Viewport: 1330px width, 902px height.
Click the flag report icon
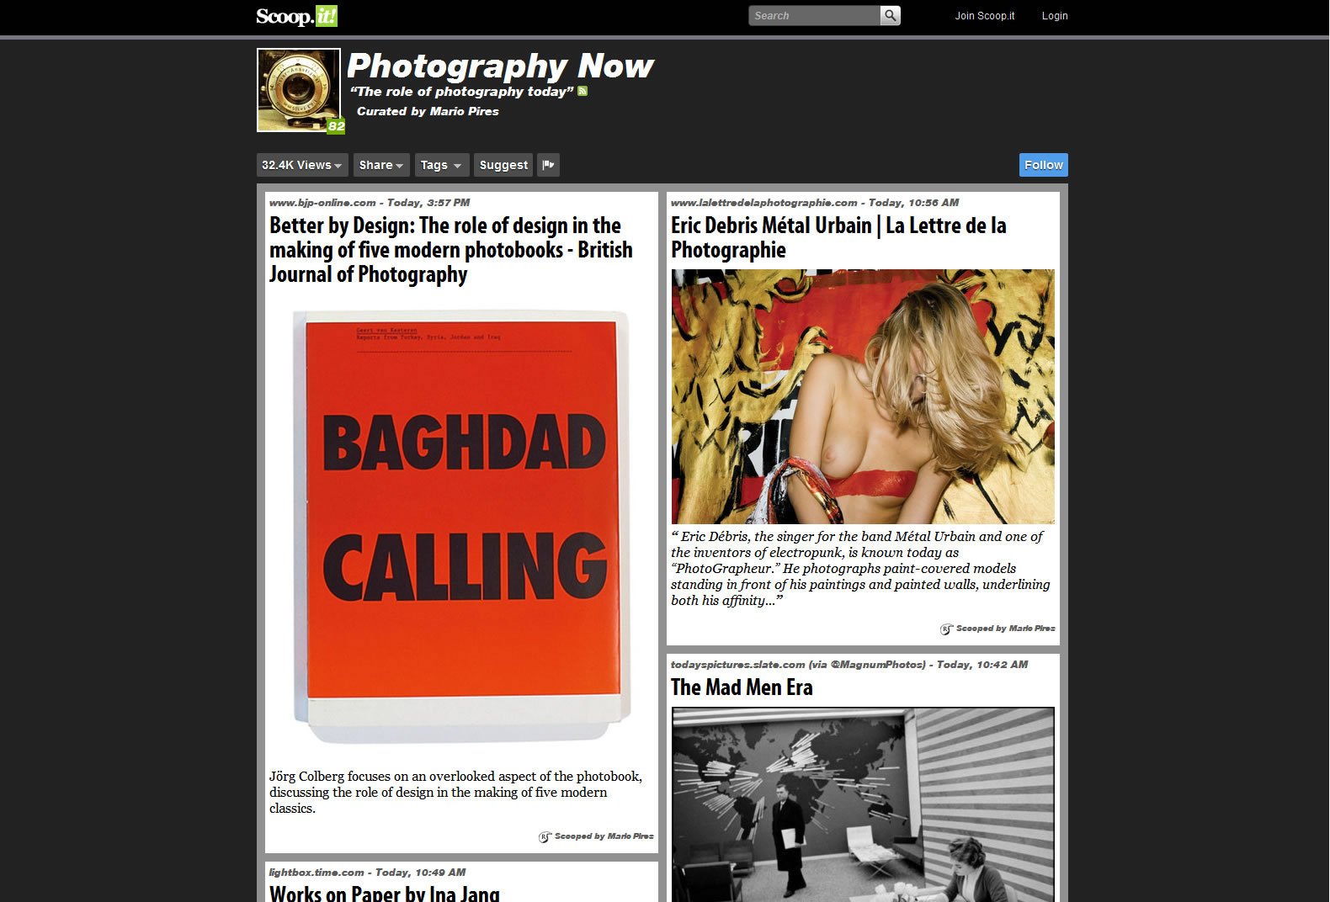(x=548, y=165)
